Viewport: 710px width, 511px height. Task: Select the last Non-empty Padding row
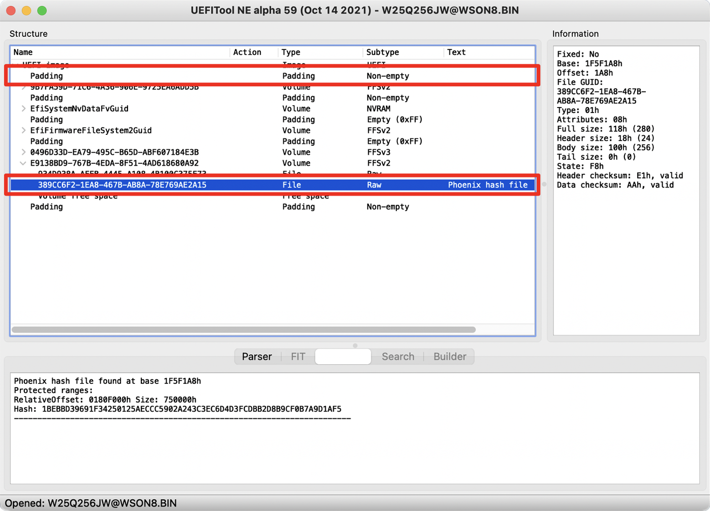pyautogui.click(x=182, y=206)
